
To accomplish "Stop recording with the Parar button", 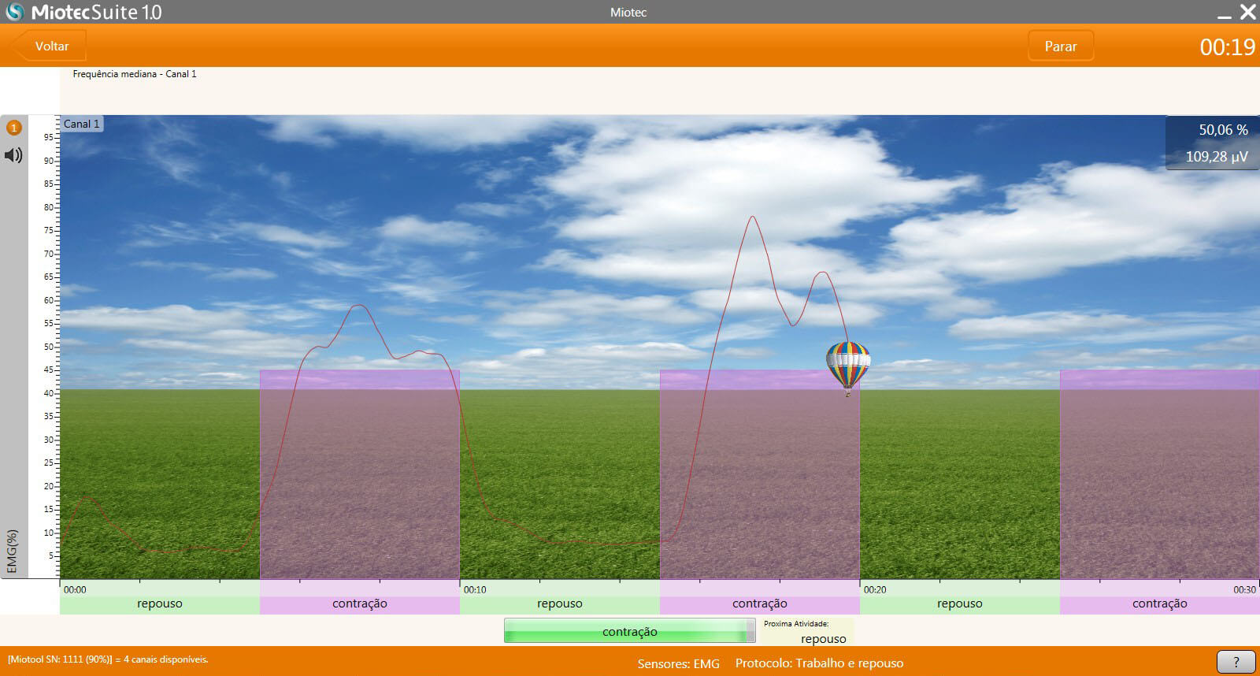I will [1061, 46].
